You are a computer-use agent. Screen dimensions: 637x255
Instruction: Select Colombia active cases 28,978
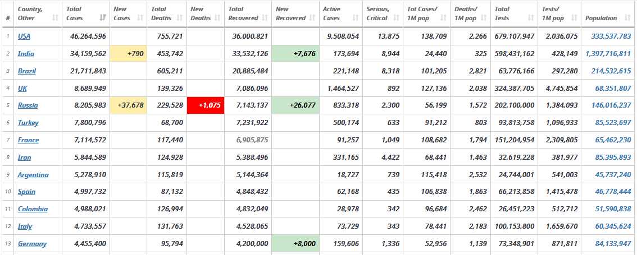click(347, 209)
